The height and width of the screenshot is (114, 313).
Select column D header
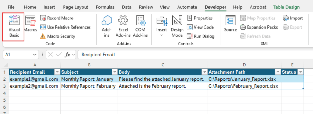point(244,65)
